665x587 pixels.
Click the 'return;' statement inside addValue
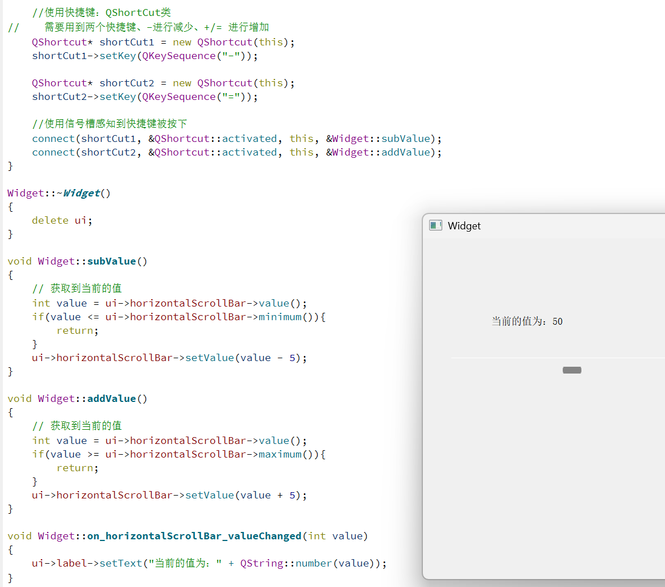78,468
